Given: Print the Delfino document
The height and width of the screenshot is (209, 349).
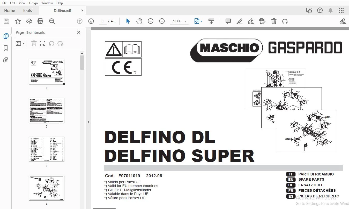Looking at the screenshot, I should click(x=40, y=21).
